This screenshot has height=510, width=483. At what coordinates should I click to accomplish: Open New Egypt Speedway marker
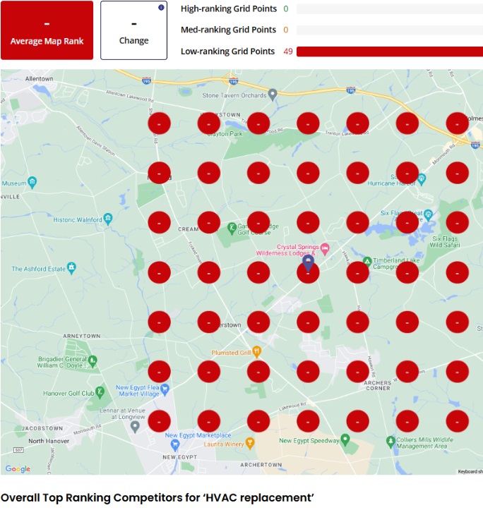[x=345, y=439]
